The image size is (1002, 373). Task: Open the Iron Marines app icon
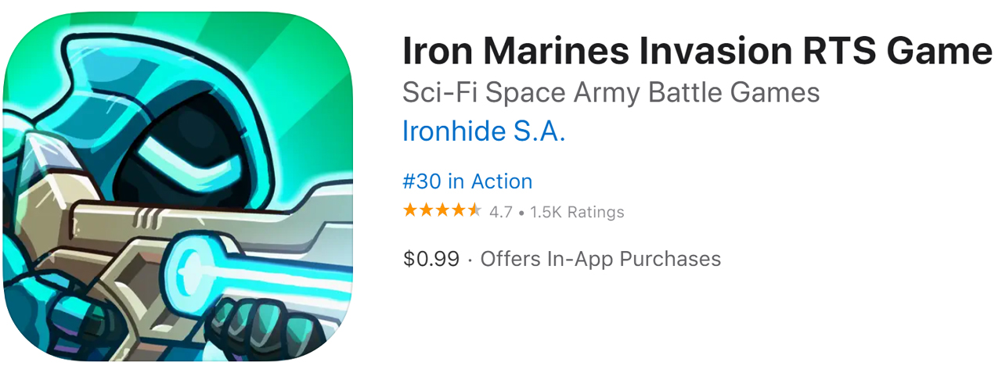coord(177,187)
